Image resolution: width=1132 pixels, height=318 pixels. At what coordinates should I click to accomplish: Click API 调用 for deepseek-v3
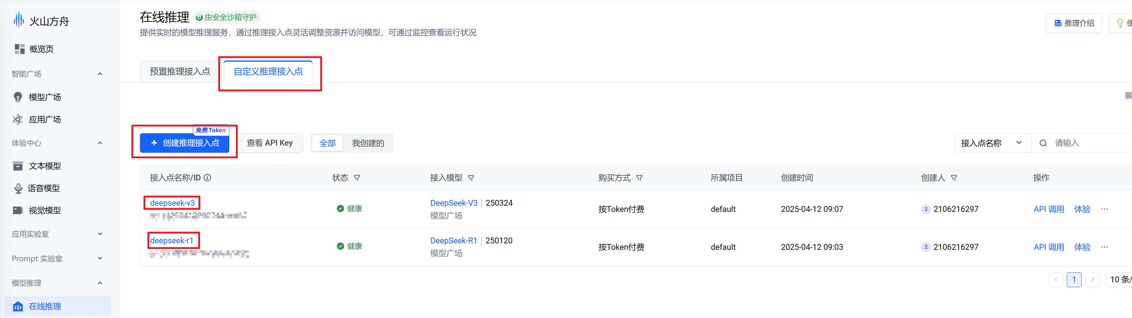tap(1049, 209)
